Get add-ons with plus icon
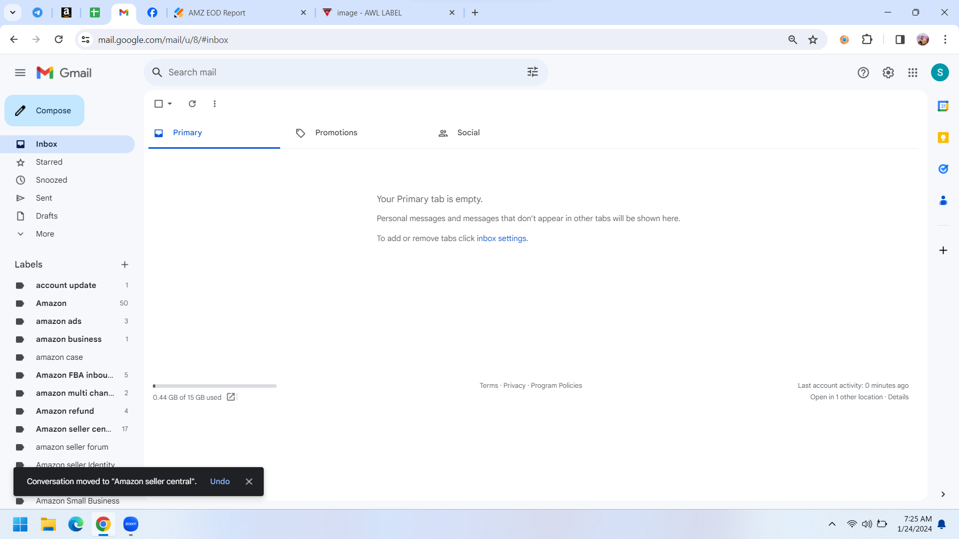 coord(943,251)
